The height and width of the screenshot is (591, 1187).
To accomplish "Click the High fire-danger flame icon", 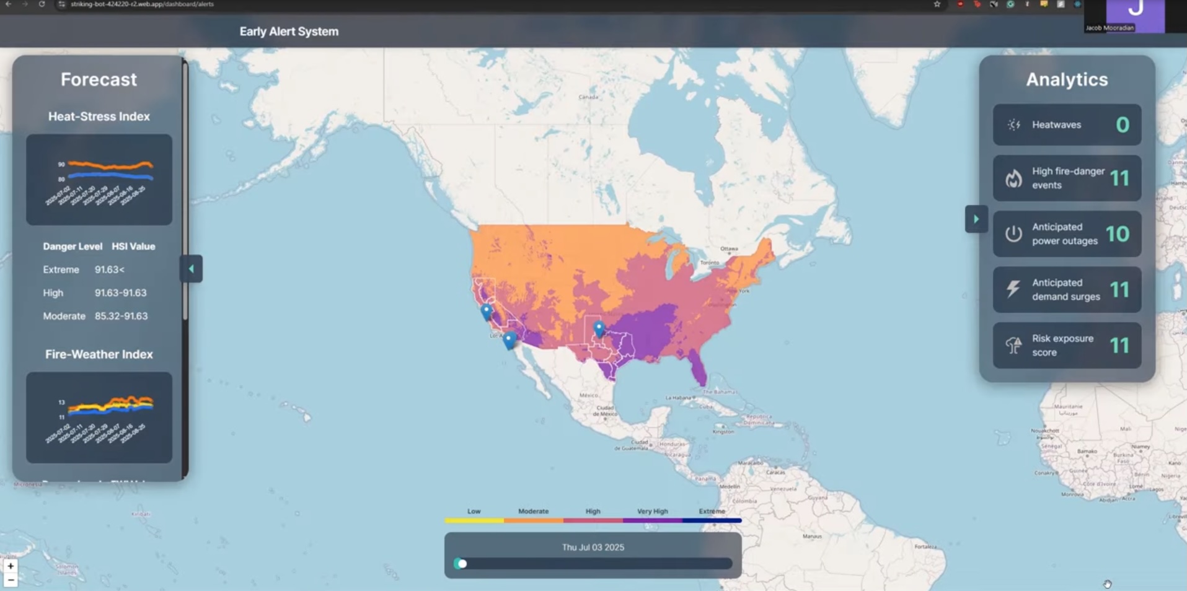I will click(x=1013, y=178).
